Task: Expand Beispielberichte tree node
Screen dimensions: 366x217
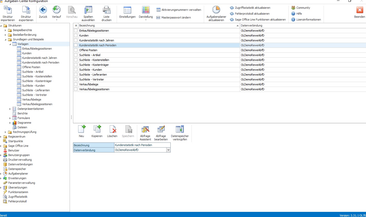Action: [5, 30]
